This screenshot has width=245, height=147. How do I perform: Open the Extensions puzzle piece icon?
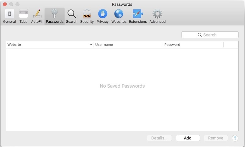138,16
